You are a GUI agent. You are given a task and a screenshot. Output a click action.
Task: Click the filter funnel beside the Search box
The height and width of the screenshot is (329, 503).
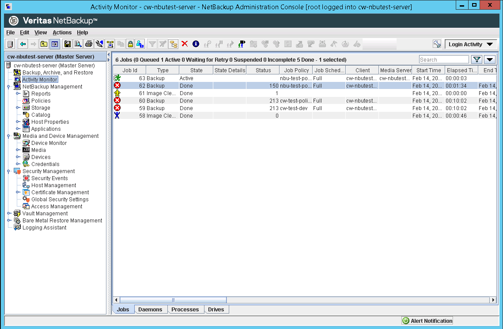477,59
